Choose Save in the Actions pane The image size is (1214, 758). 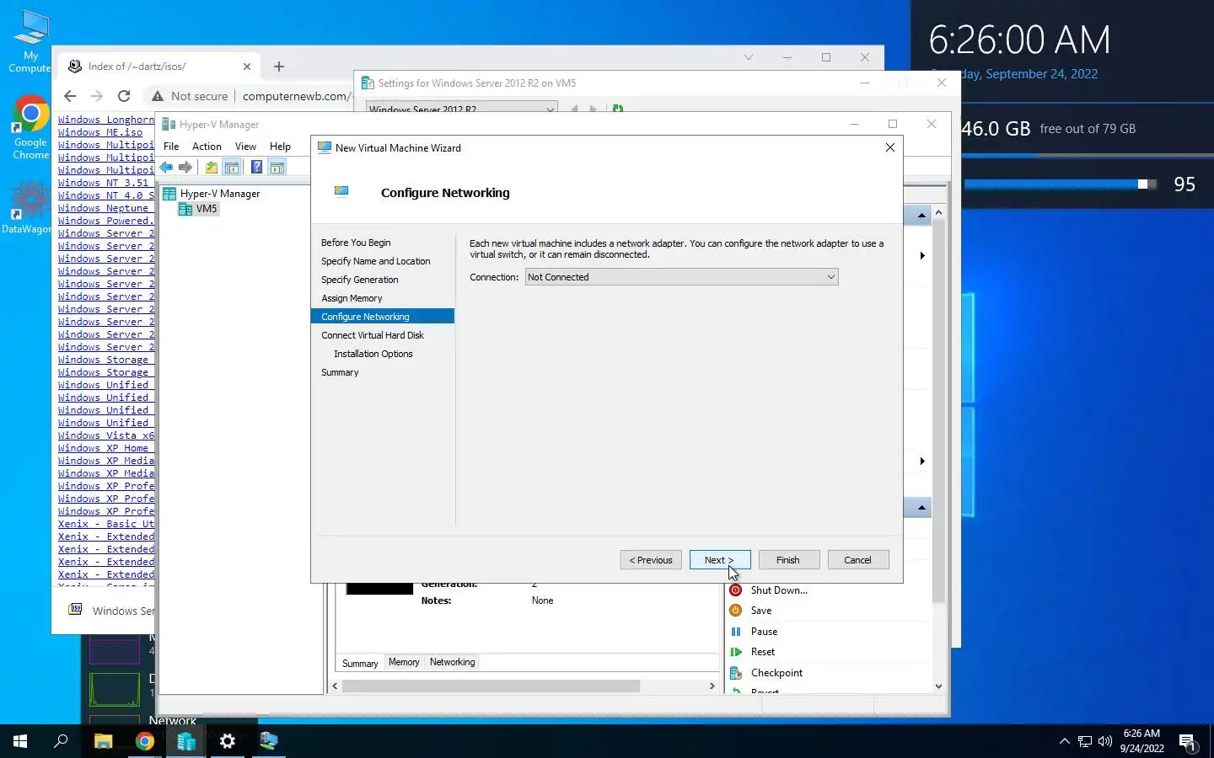761,611
